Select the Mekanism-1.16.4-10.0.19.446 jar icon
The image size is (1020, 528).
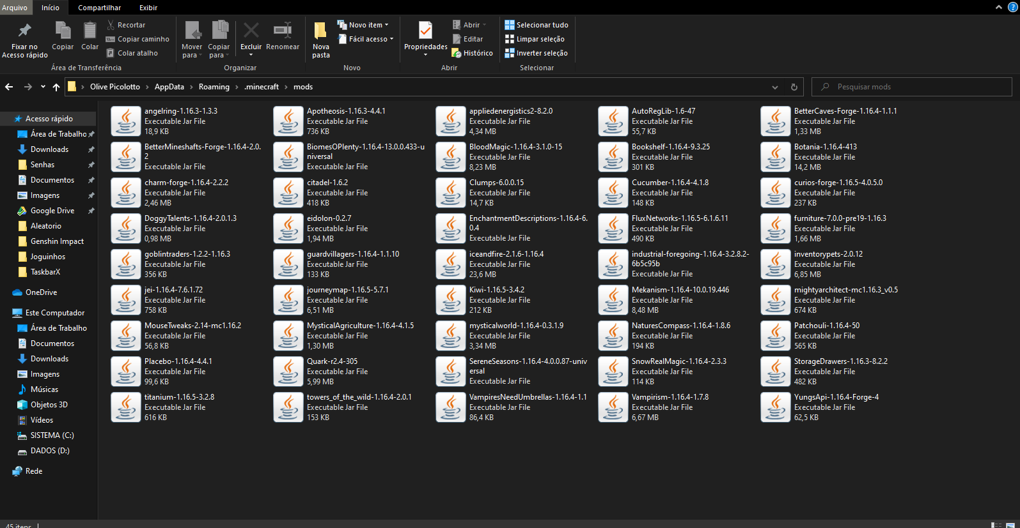pos(613,300)
